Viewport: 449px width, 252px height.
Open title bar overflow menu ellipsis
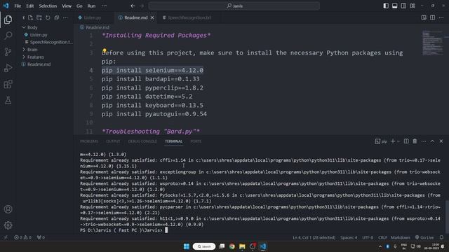coord(105,6)
